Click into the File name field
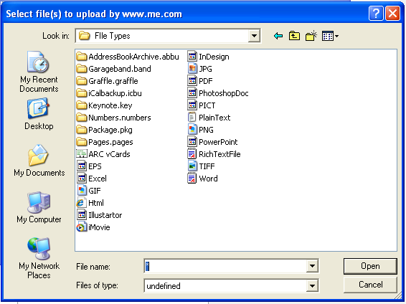 (x=225, y=266)
